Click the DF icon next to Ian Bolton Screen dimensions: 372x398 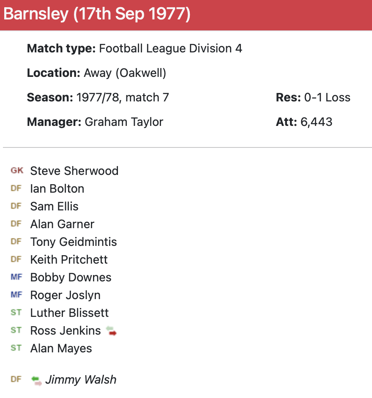(x=16, y=188)
